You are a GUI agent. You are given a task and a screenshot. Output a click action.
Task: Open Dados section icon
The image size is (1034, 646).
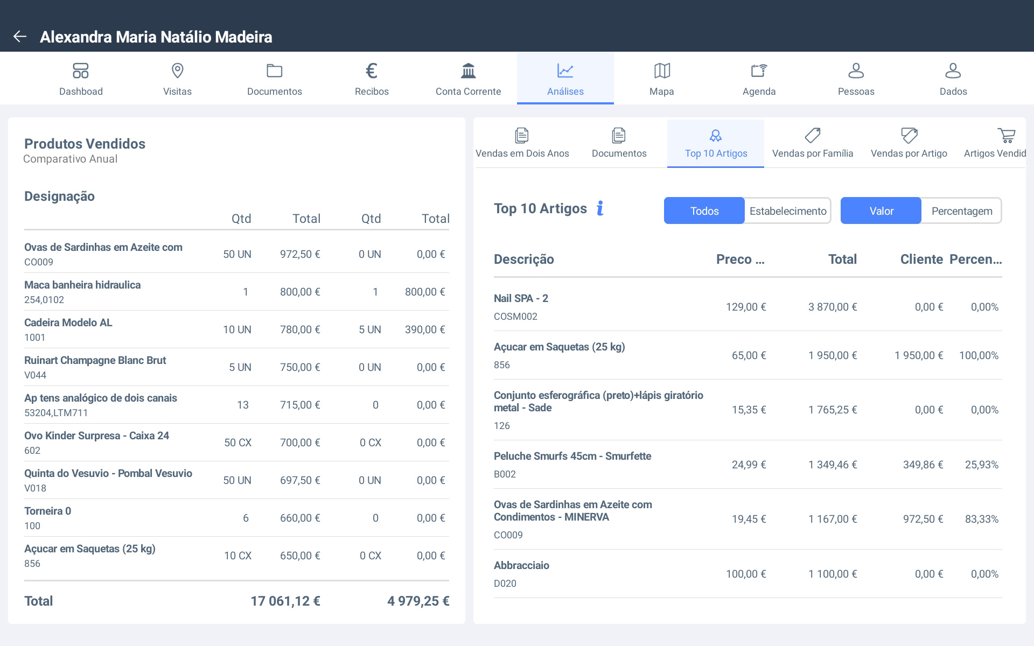(953, 71)
